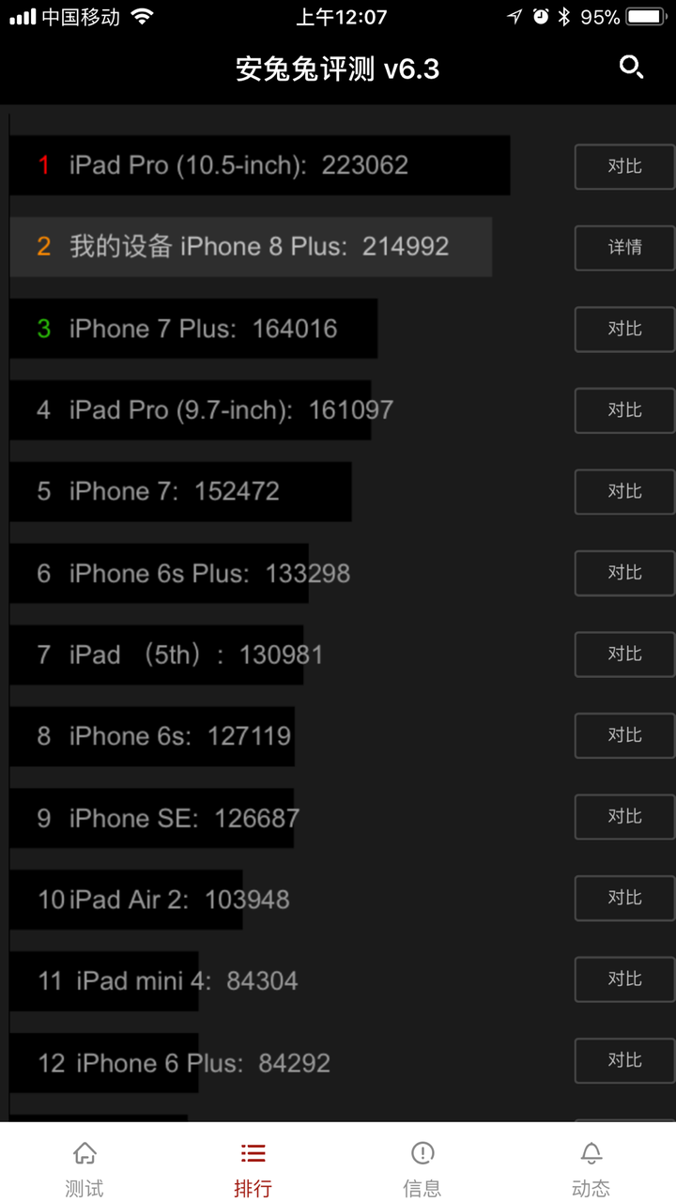This screenshot has height=1202, width=676.
Task: Click 对比 next to iPhone 7 Plus
Action: click(624, 330)
